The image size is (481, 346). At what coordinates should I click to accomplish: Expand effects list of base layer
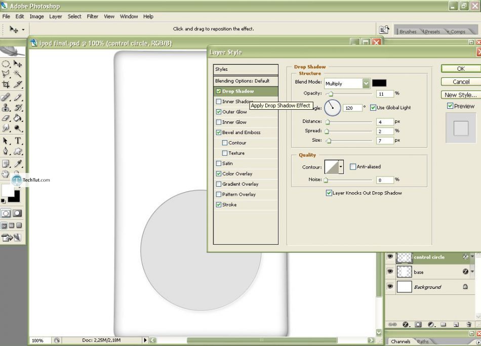pyautogui.click(x=472, y=272)
